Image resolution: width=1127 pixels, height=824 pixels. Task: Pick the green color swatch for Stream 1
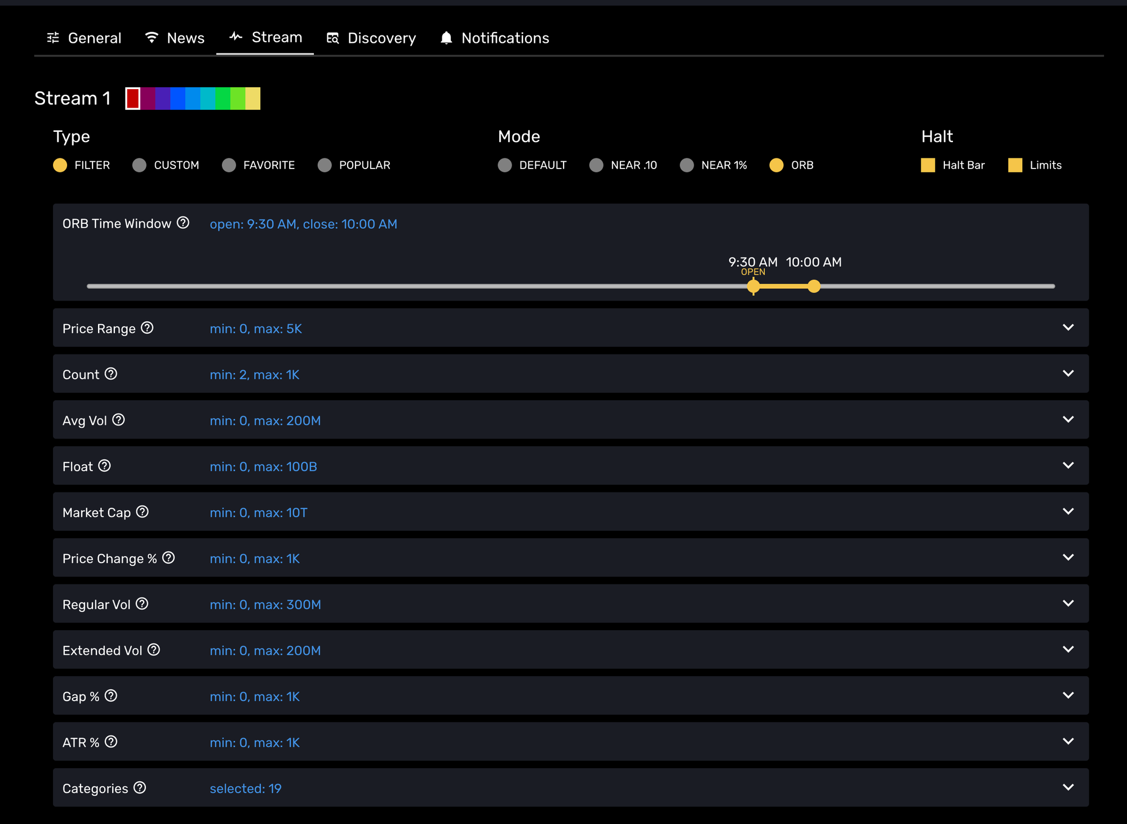223,99
